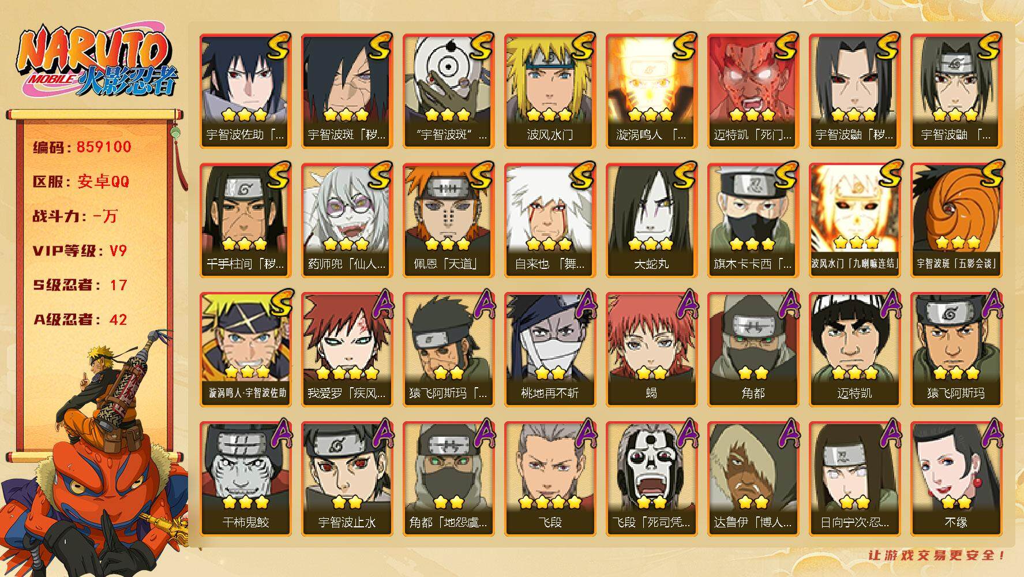Image resolution: width=1024 pixels, height=577 pixels.
Task: Open the 桃地再不斩 ninja card
Action: [x=549, y=350]
